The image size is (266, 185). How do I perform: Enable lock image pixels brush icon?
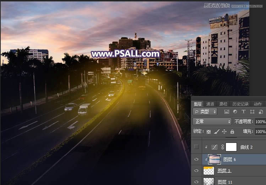(217, 132)
